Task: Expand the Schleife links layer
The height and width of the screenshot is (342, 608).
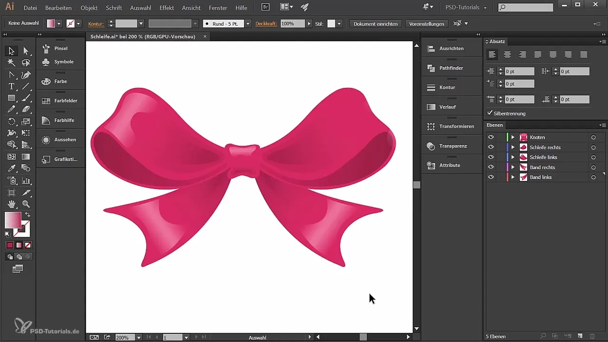Action: [513, 157]
